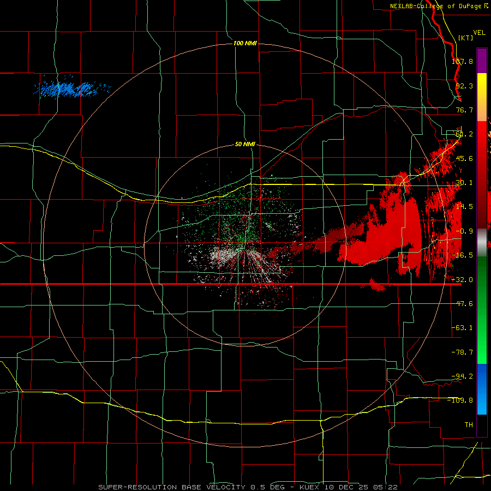Click the 45.6 scale value
Screen dimensions: 491x491
point(464,158)
